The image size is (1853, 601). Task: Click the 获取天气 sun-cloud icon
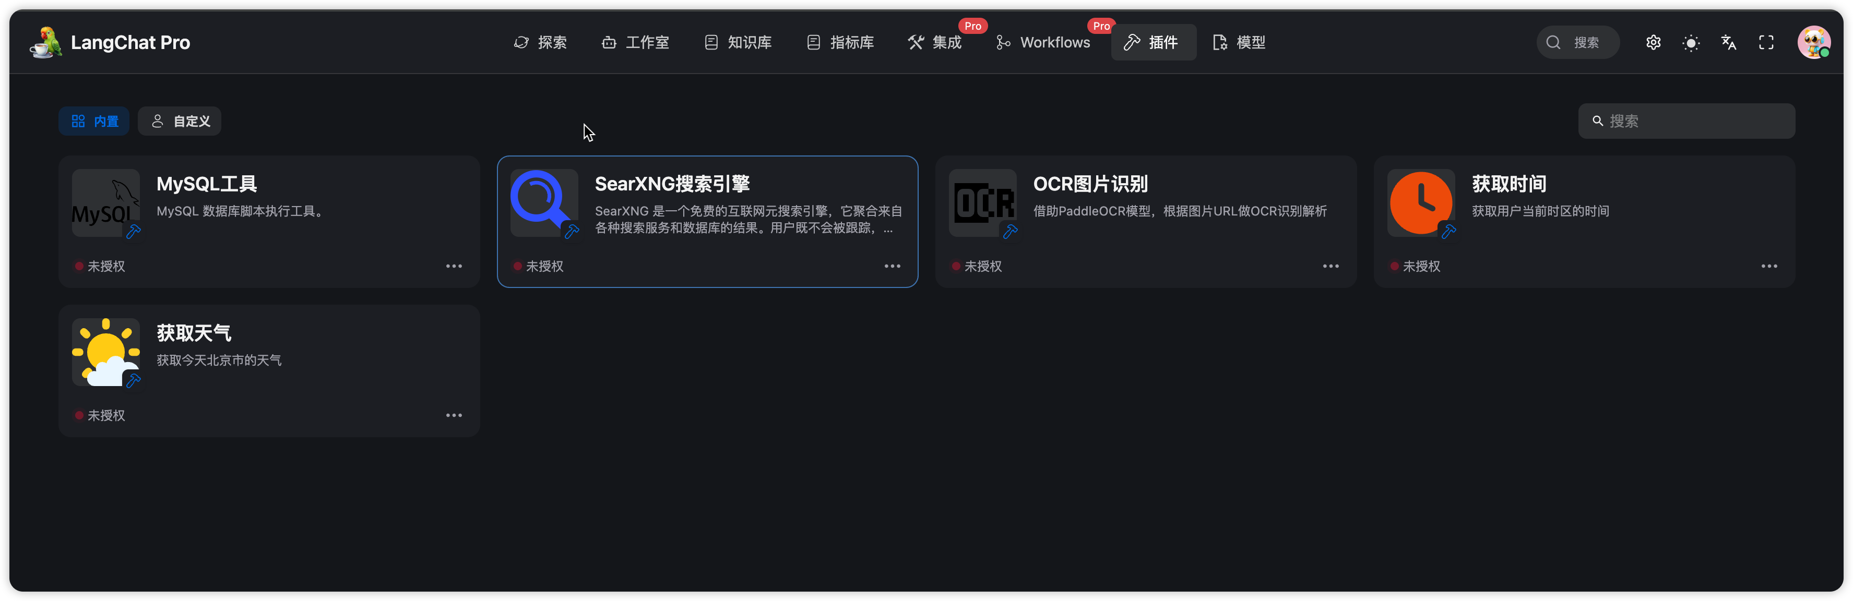[x=106, y=352]
